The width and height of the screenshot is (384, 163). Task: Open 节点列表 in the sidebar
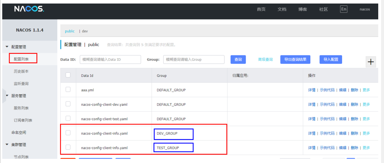pyautogui.click(x=21, y=157)
